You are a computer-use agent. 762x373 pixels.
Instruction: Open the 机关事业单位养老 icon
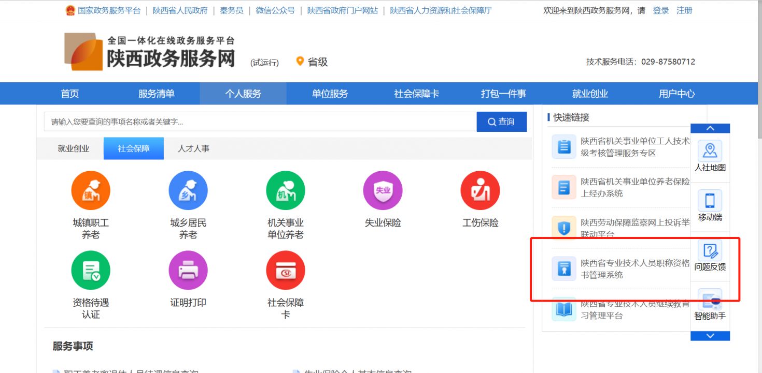[x=286, y=190]
